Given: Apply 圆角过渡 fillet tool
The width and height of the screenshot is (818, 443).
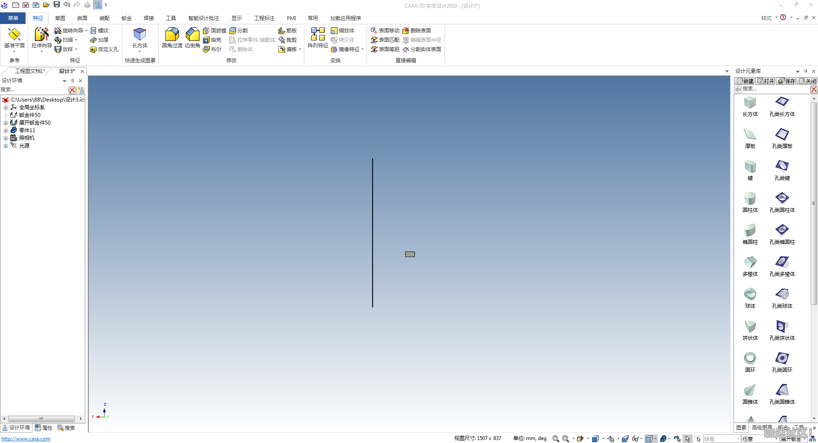Looking at the screenshot, I should 172,38.
